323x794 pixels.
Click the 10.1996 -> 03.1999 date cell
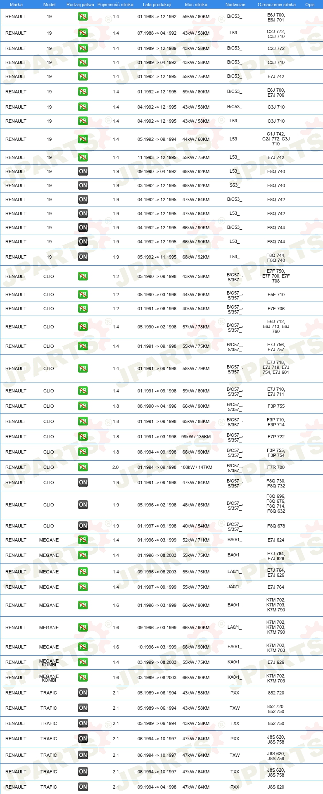point(157,647)
